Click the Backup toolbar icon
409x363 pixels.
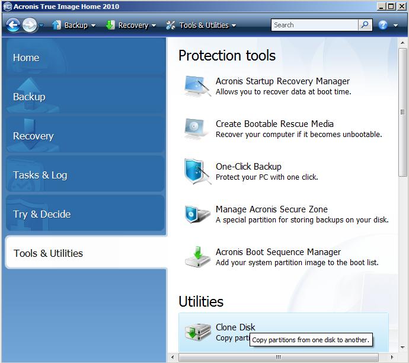click(x=56, y=25)
